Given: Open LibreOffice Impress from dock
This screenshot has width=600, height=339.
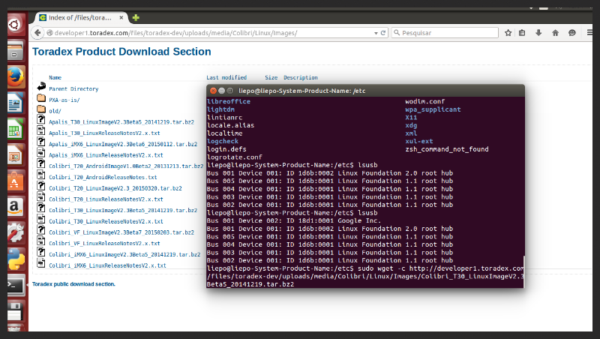Looking at the screenshot, I should [15, 154].
